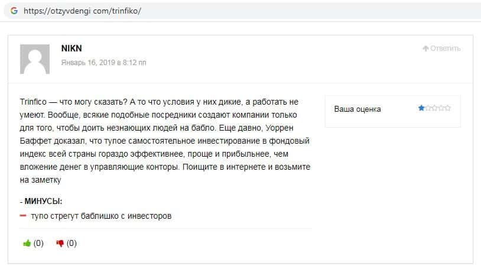Set rating to four stars
481x269 pixels.
[x=441, y=108]
